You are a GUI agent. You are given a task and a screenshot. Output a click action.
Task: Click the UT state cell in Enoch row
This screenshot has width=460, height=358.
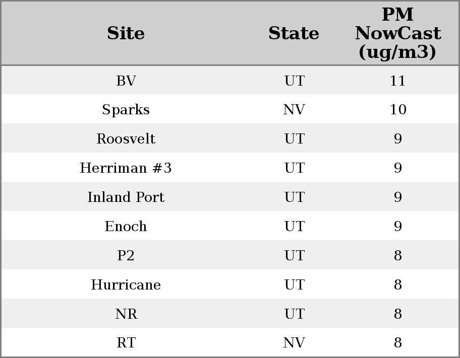coord(294,227)
